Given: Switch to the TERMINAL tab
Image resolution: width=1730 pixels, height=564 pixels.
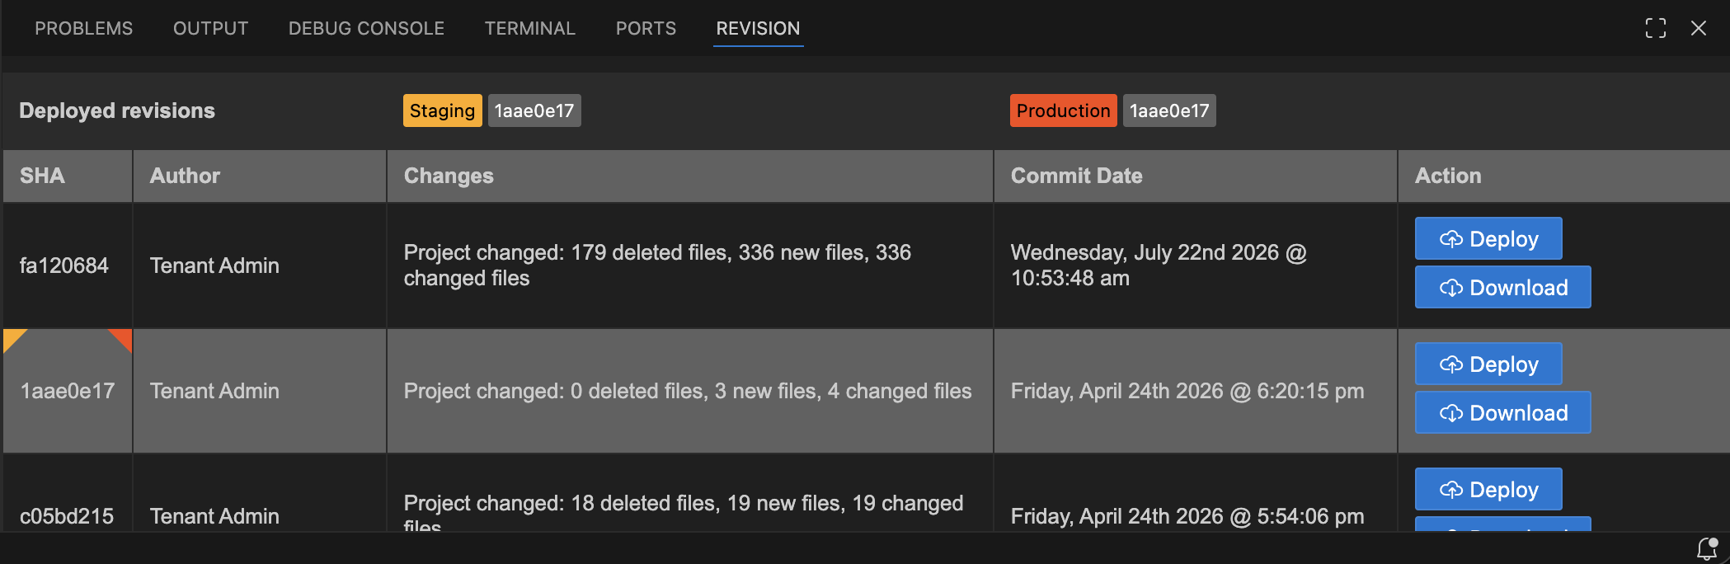Looking at the screenshot, I should [x=529, y=28].
